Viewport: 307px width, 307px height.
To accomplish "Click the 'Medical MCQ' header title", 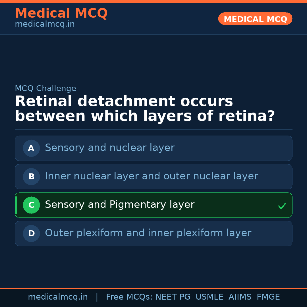I will [x=61, y=13].
